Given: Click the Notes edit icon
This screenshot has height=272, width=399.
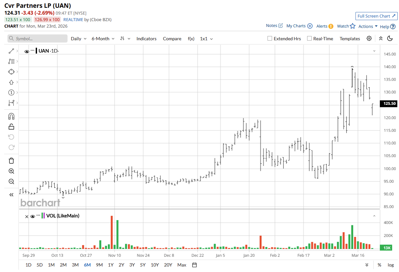Looking at the screenshot, I should [281, 26].
